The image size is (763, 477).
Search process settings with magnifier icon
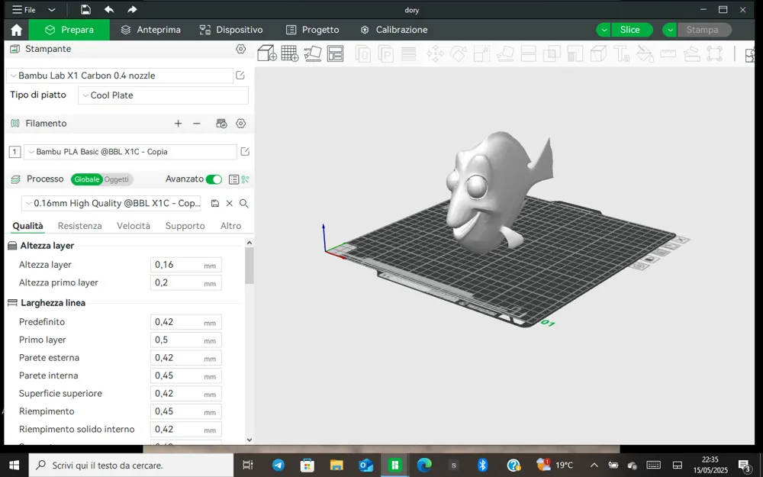(244, 204)
